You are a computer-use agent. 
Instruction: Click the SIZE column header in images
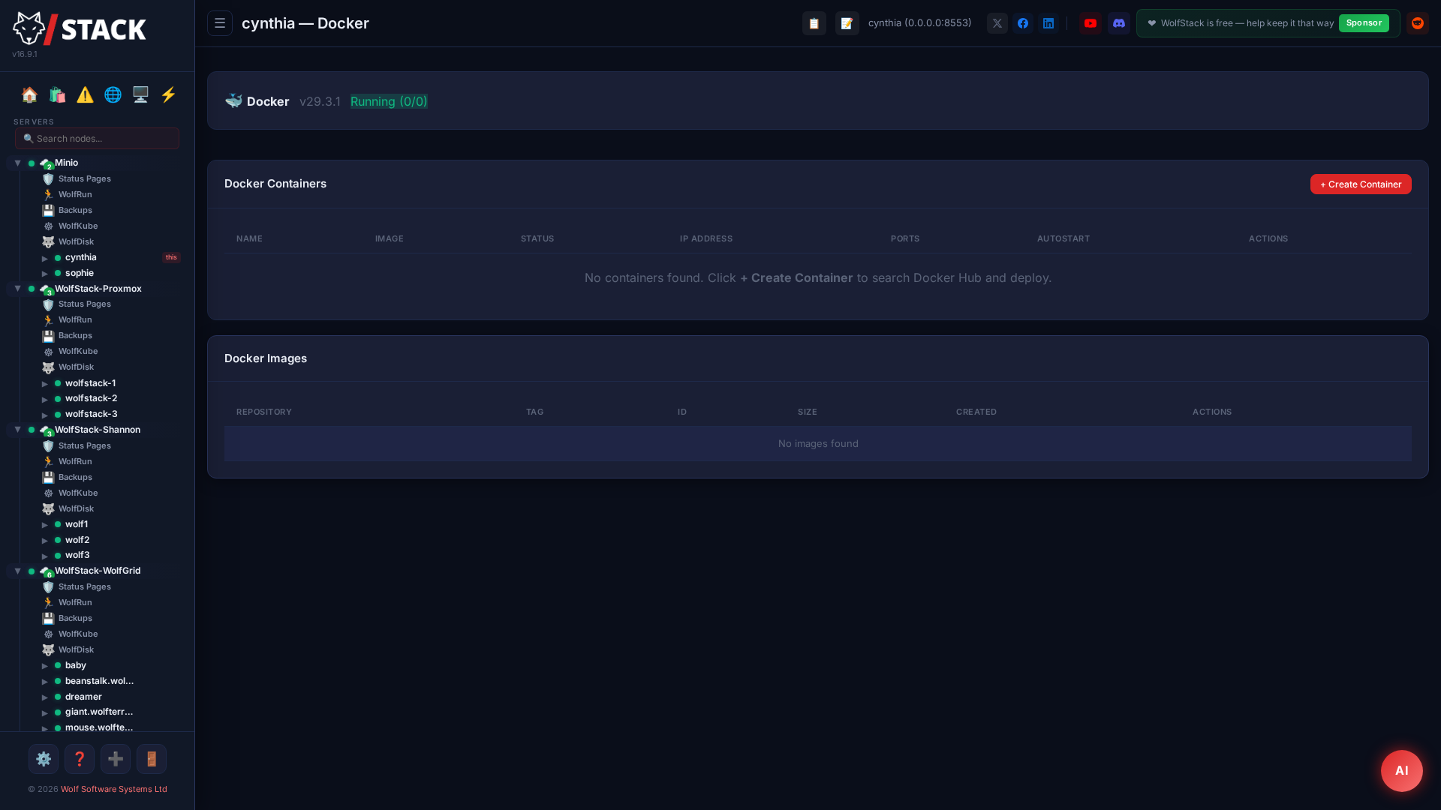pos(808,412)
